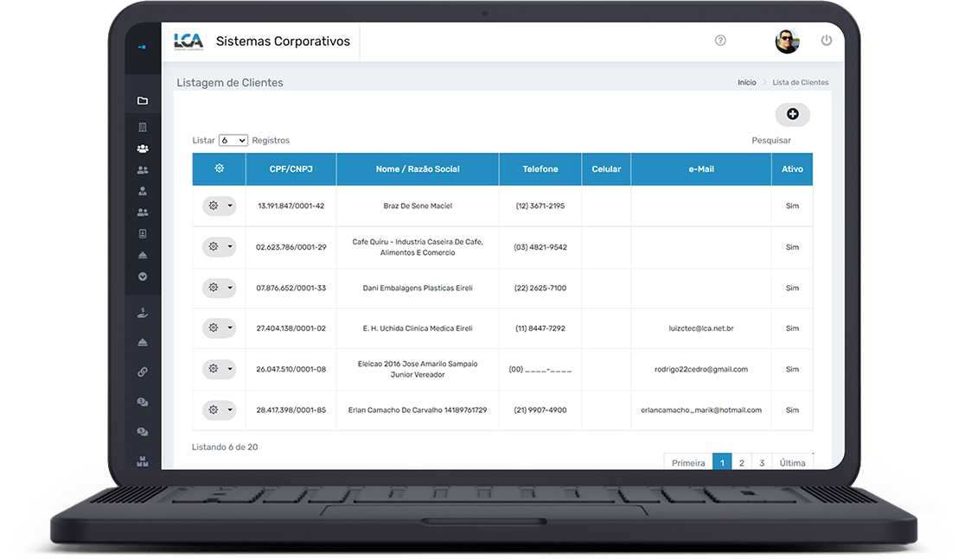Select the highlighted clients group sidebar icon
The image size is (971, 559).
pos(143,149)
